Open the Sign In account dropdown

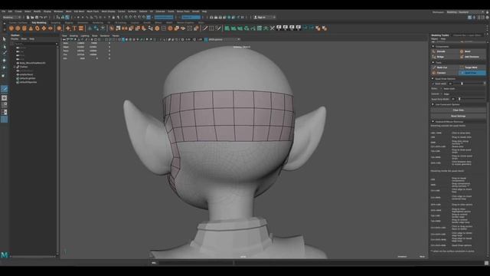coord(264,17)
